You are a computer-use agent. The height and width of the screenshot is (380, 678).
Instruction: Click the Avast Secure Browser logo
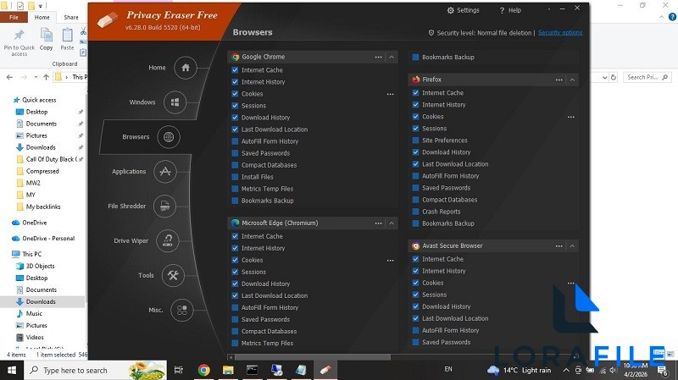pyautogui.click(x=416, y=245)
